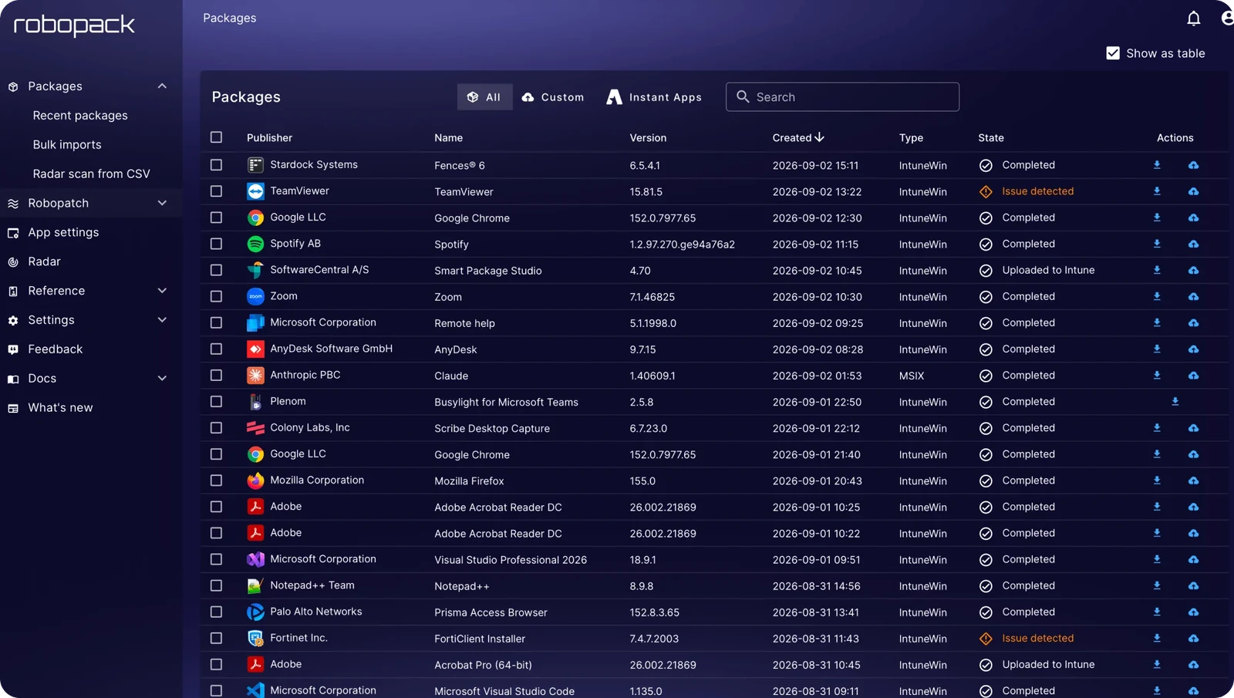Click the Radar sidebar icon
1234x698 pixels.
click(13, 262)
